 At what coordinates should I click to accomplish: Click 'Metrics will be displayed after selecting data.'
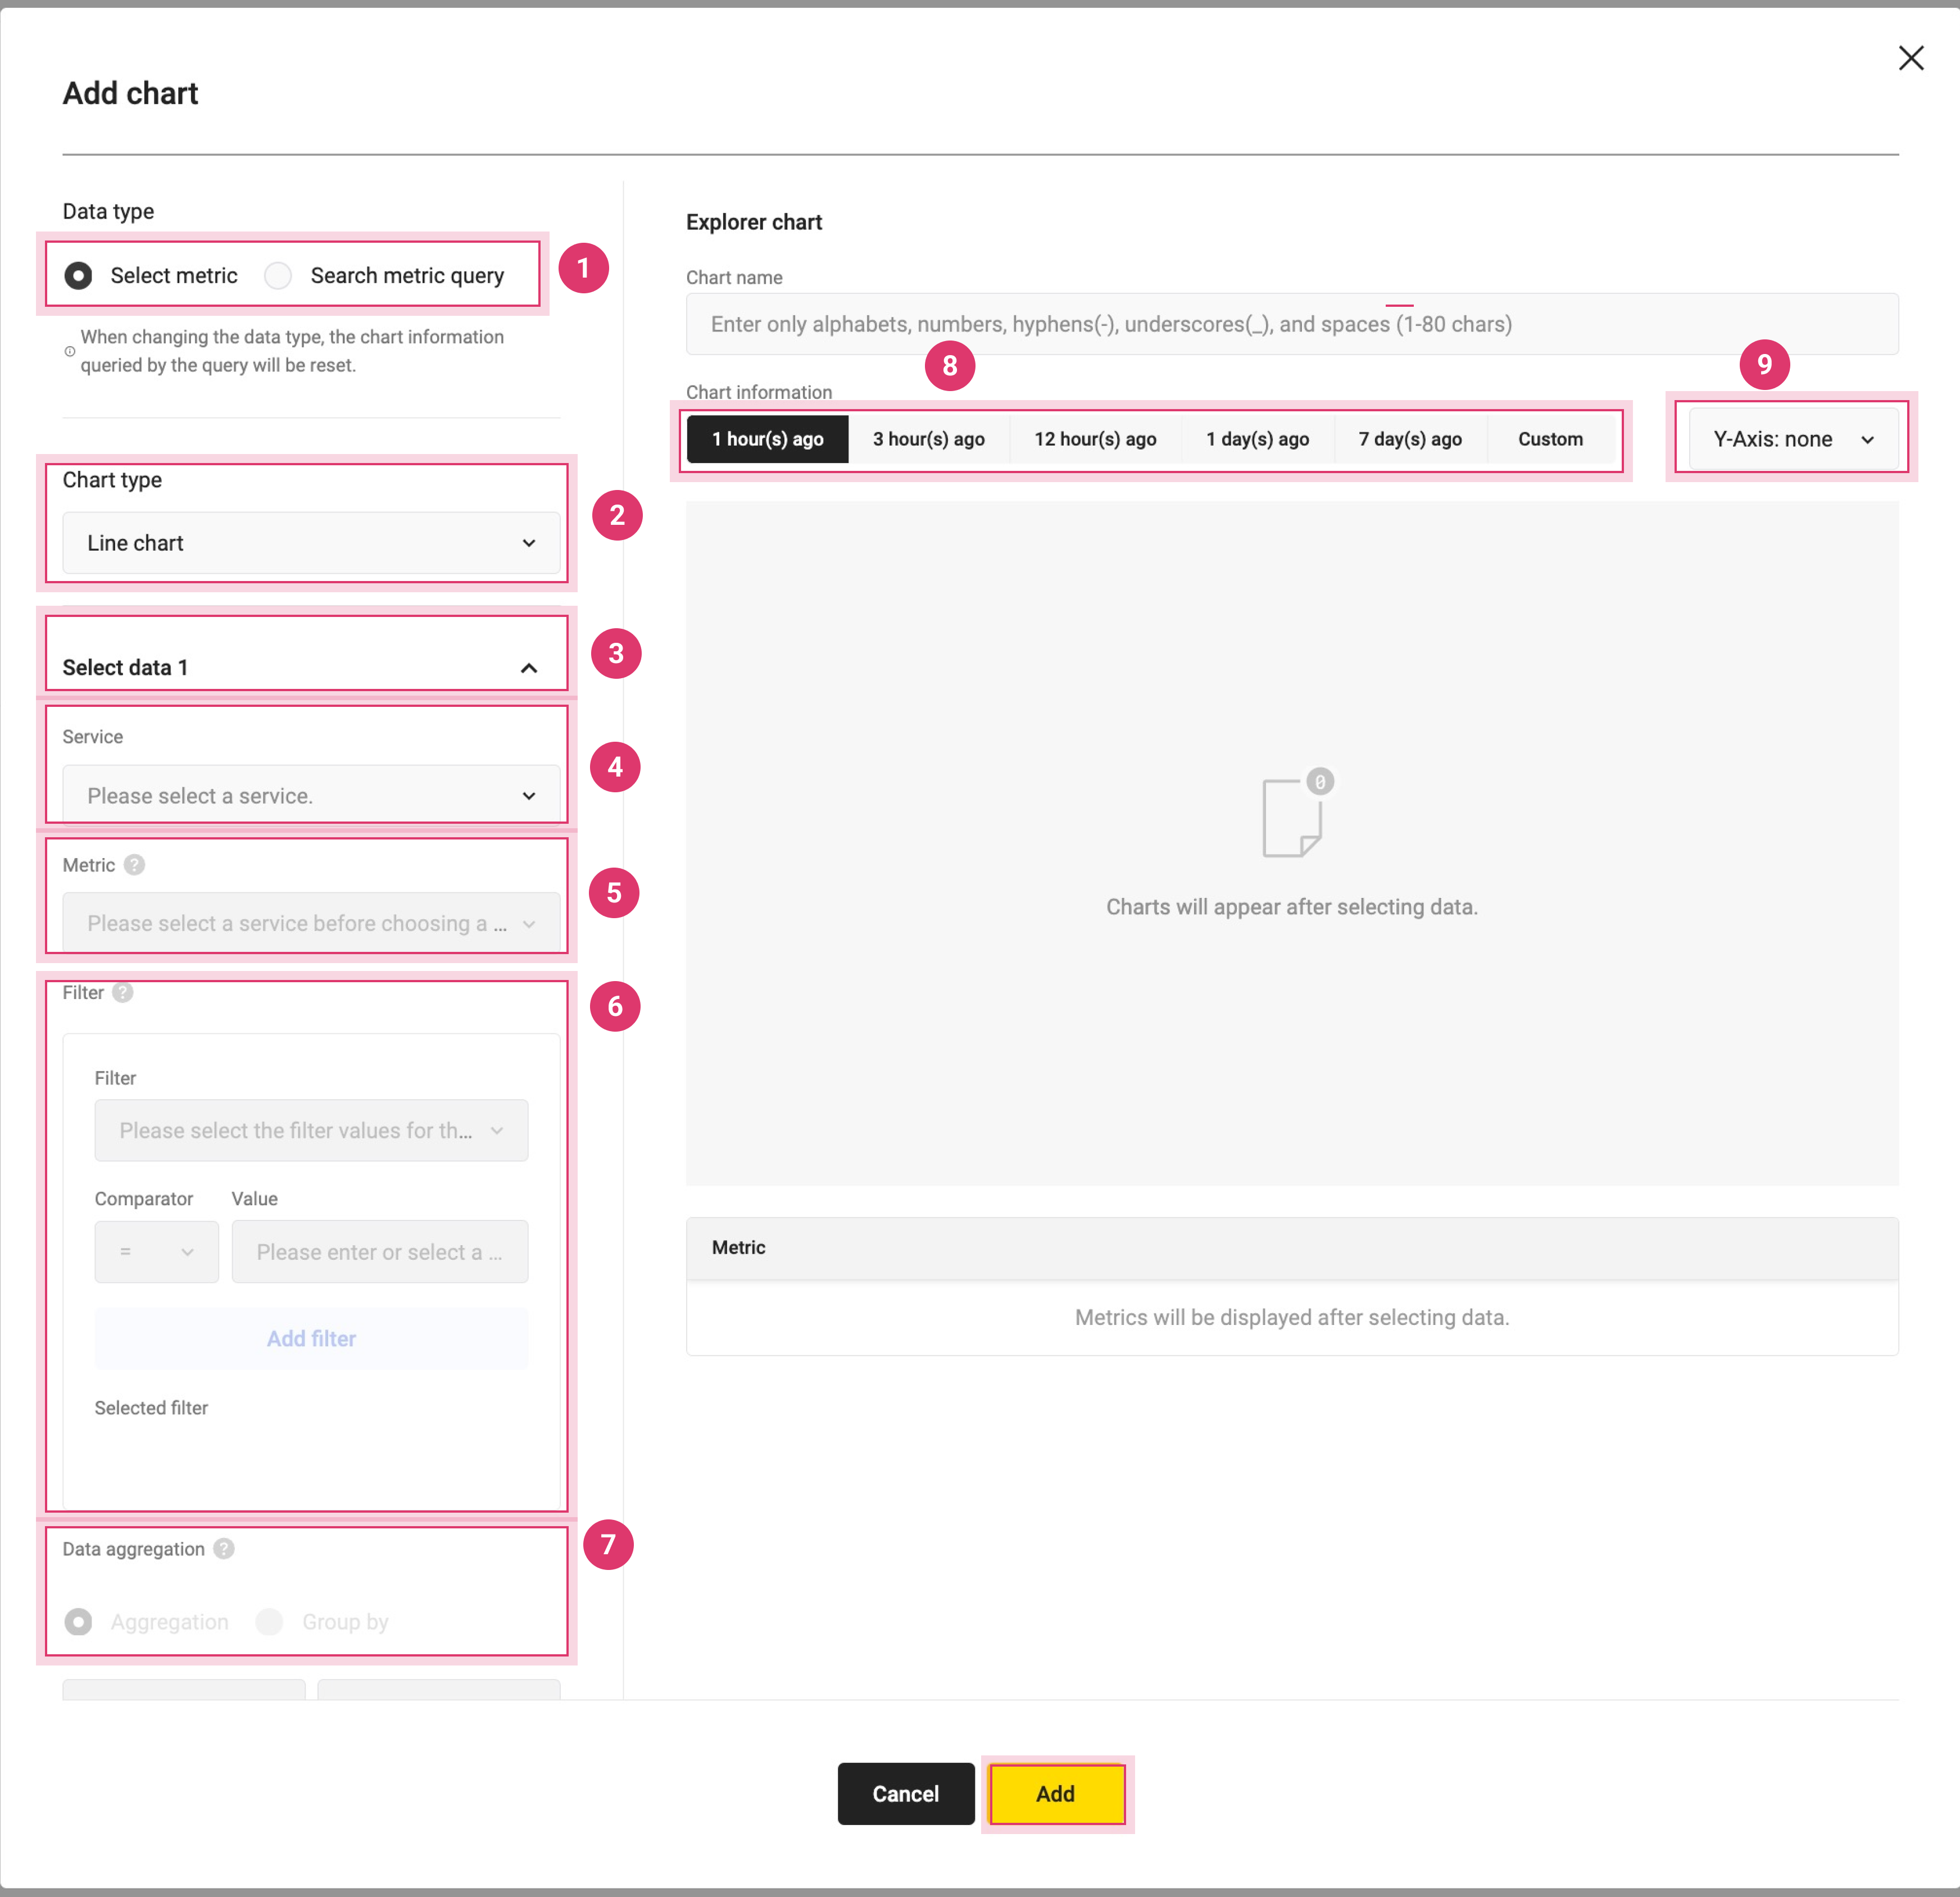pos(1291,1318)
